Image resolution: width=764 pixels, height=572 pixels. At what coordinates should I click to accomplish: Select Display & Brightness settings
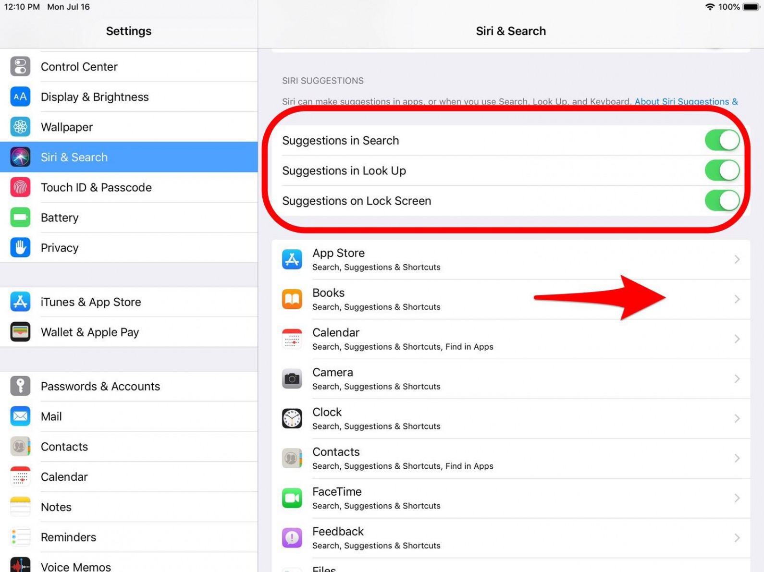129,97
